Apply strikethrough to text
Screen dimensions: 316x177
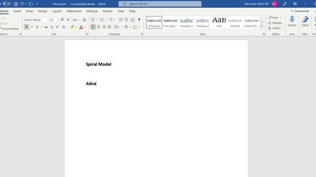pos(46,27)
